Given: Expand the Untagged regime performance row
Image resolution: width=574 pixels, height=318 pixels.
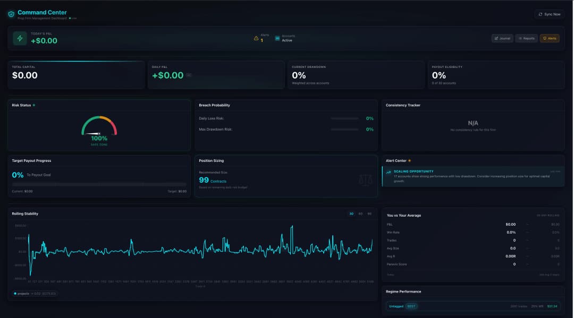Looking at the screenshot, I should pos(473,306).
